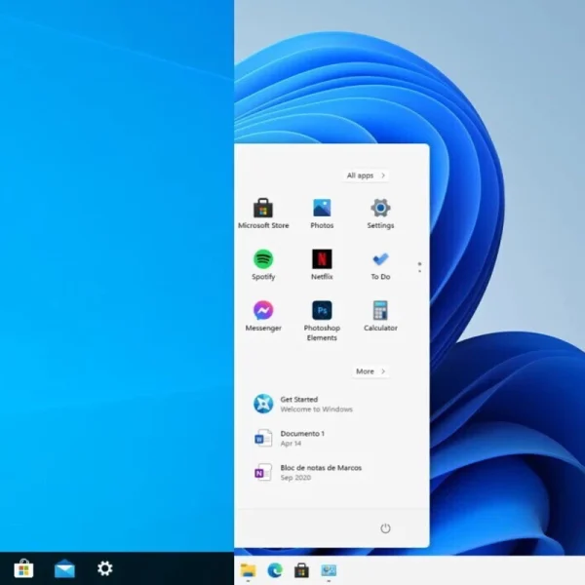
Task: Open Microsoft Store from the light taskbar
Action: 301,570
